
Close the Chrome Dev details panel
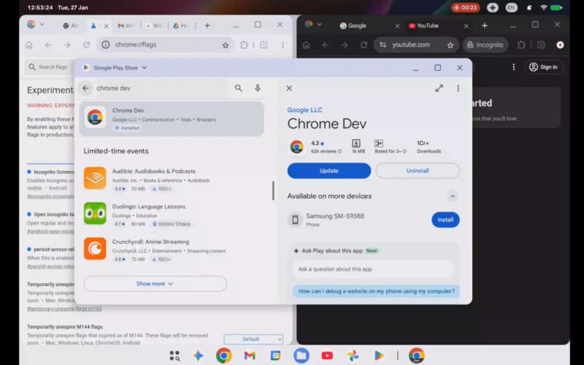click(289, 88)
